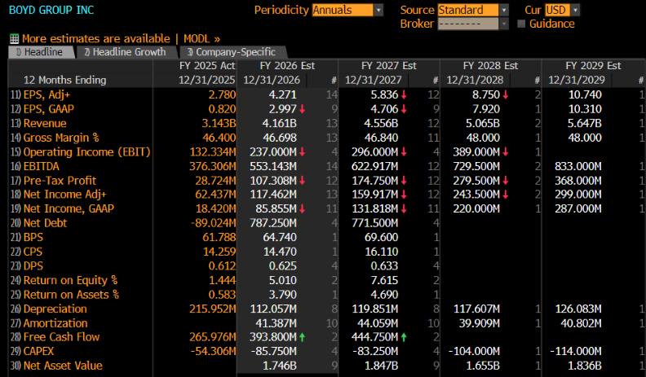Click the red down arrow beside 2.997
Screen dimensions: 646x377
(x=303, y=109)
